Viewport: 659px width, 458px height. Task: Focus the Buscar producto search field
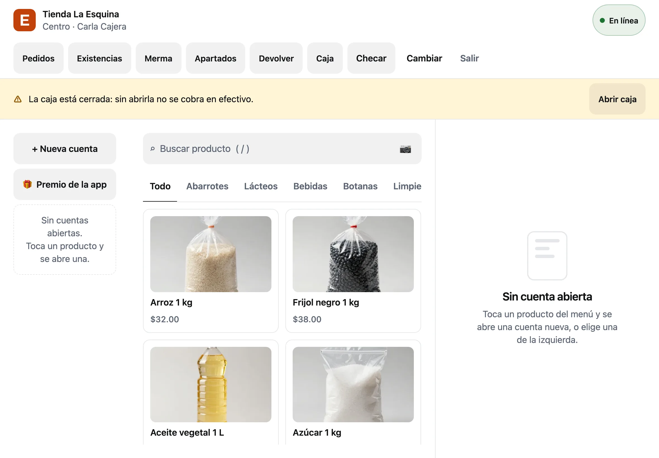[x=282, y=149]
